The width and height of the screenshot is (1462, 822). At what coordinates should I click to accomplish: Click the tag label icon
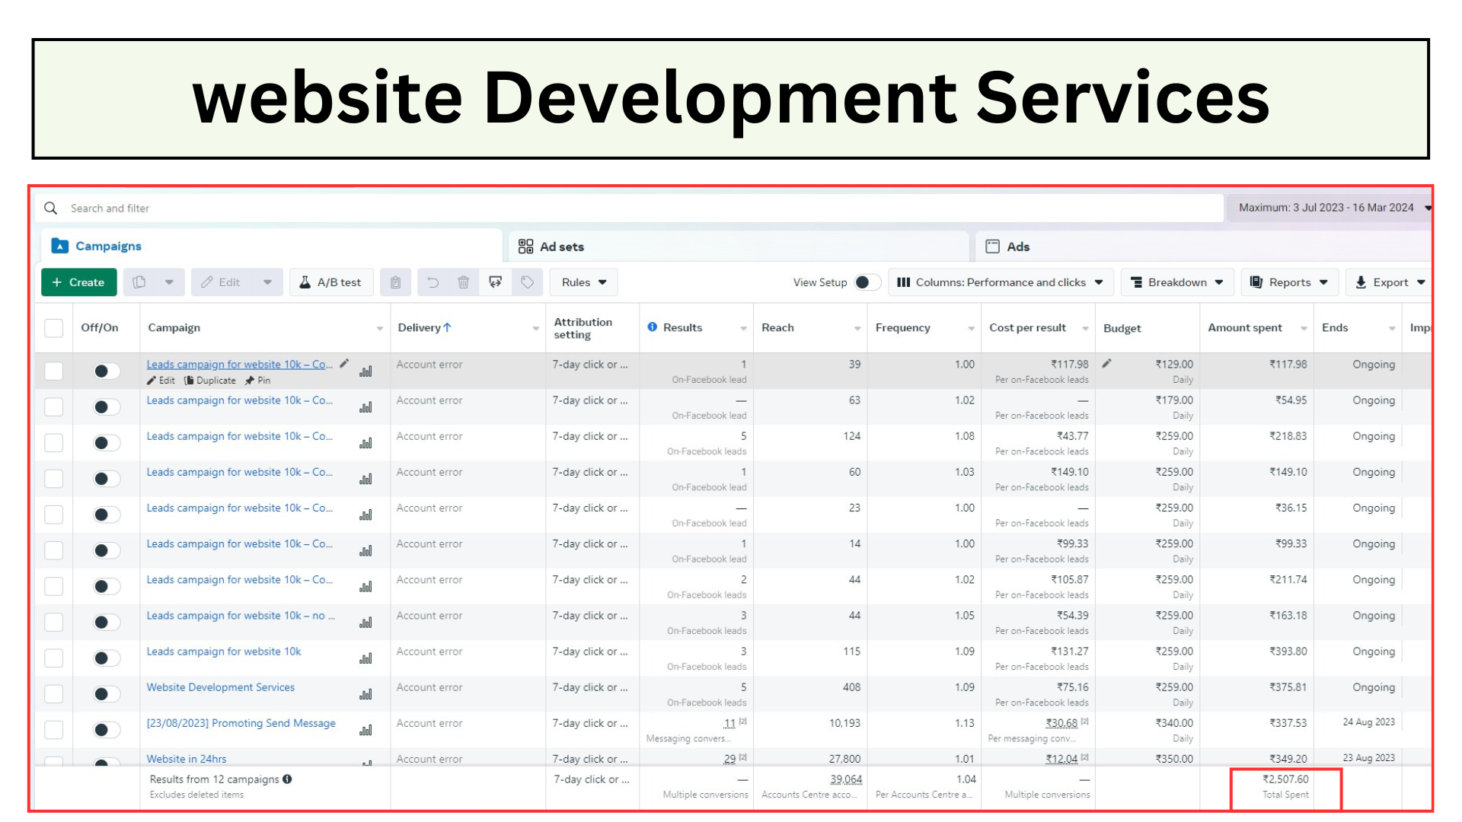click(x=527, y=282)
